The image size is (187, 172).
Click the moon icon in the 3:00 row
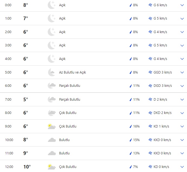coord(51,45)
